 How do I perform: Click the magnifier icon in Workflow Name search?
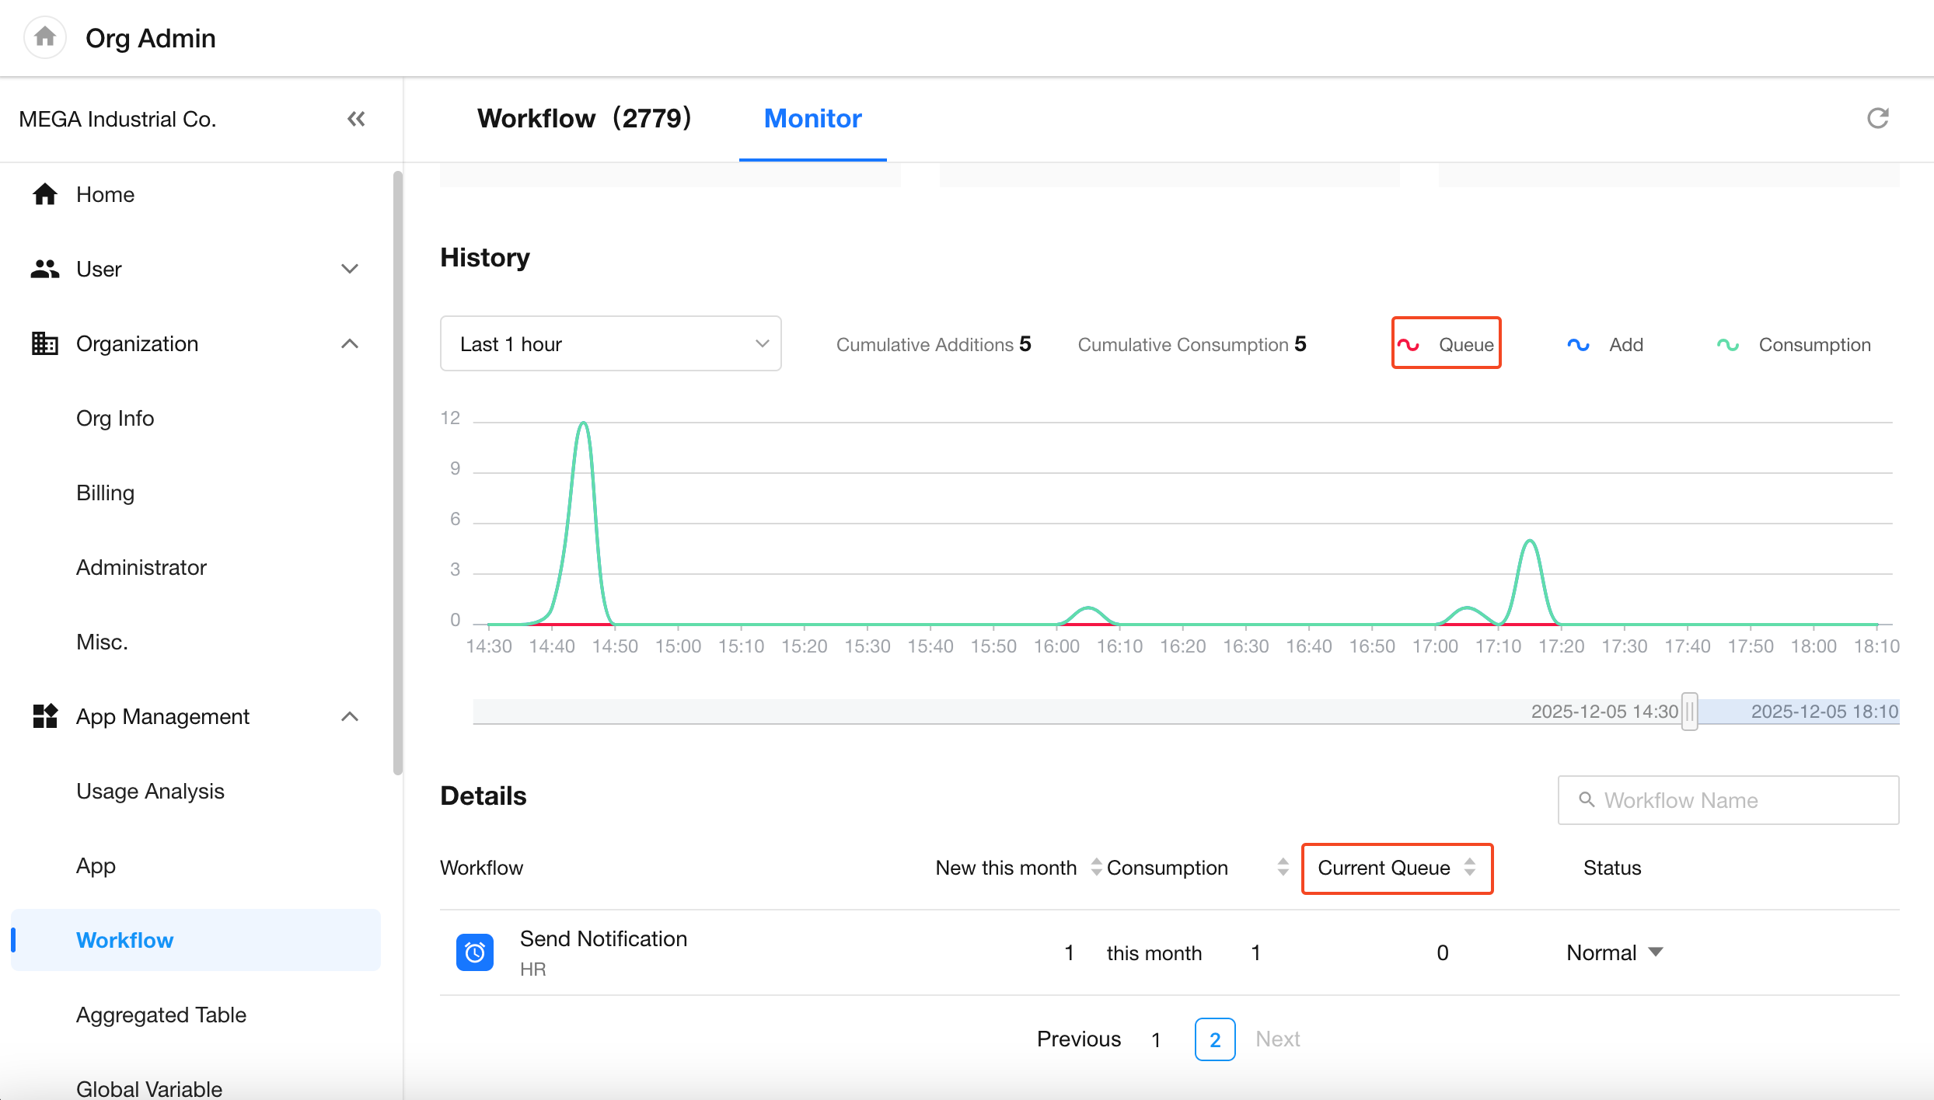pos(1587,799)
